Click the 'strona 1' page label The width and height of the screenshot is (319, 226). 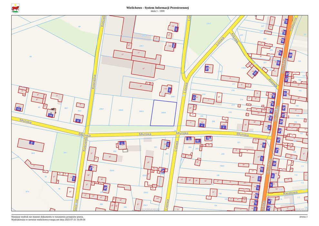click(x=304, y=217)
